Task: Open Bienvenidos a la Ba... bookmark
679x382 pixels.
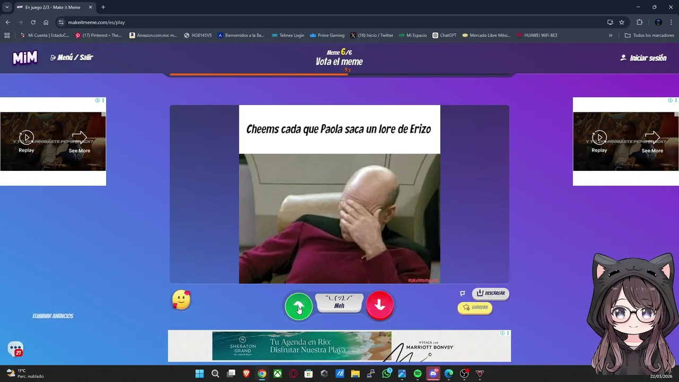Action: [x=241, y=36]
